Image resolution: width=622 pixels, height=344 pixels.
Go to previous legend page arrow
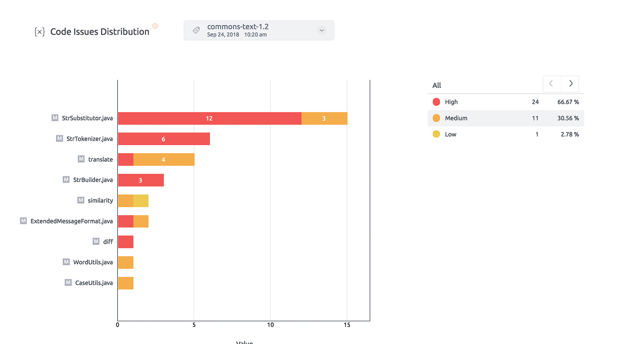(551, 84)
